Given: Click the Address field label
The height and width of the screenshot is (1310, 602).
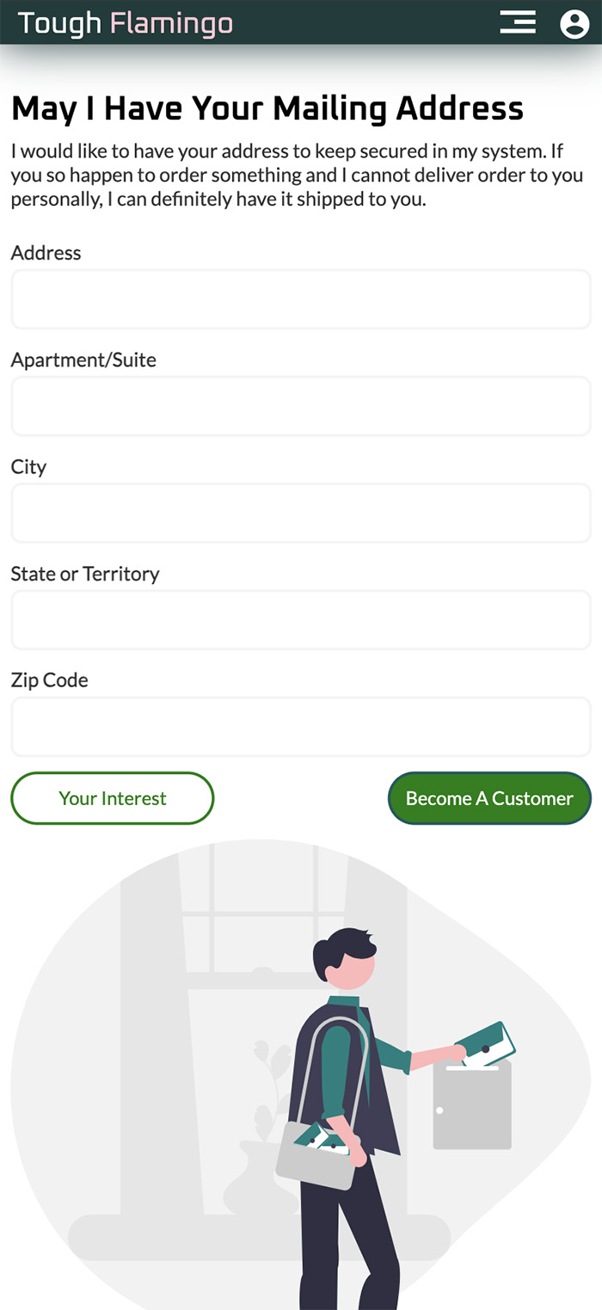Looking at the screenshot, I should tap(46, 253).
